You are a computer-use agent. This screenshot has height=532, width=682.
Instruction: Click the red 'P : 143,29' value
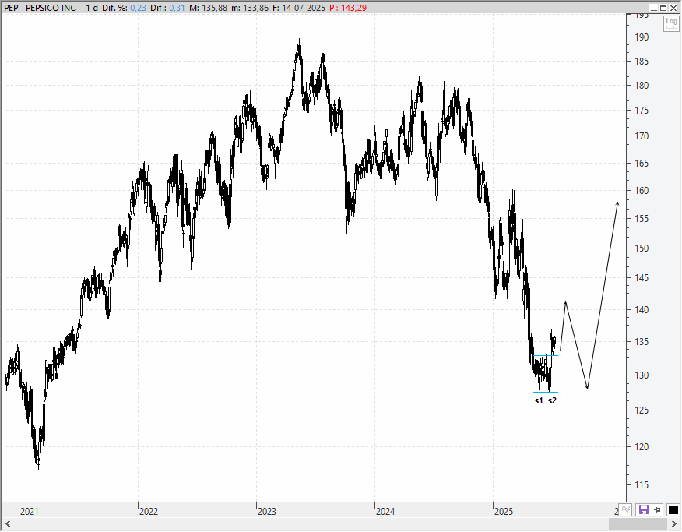pyautogui.click(x=348, y=8)
